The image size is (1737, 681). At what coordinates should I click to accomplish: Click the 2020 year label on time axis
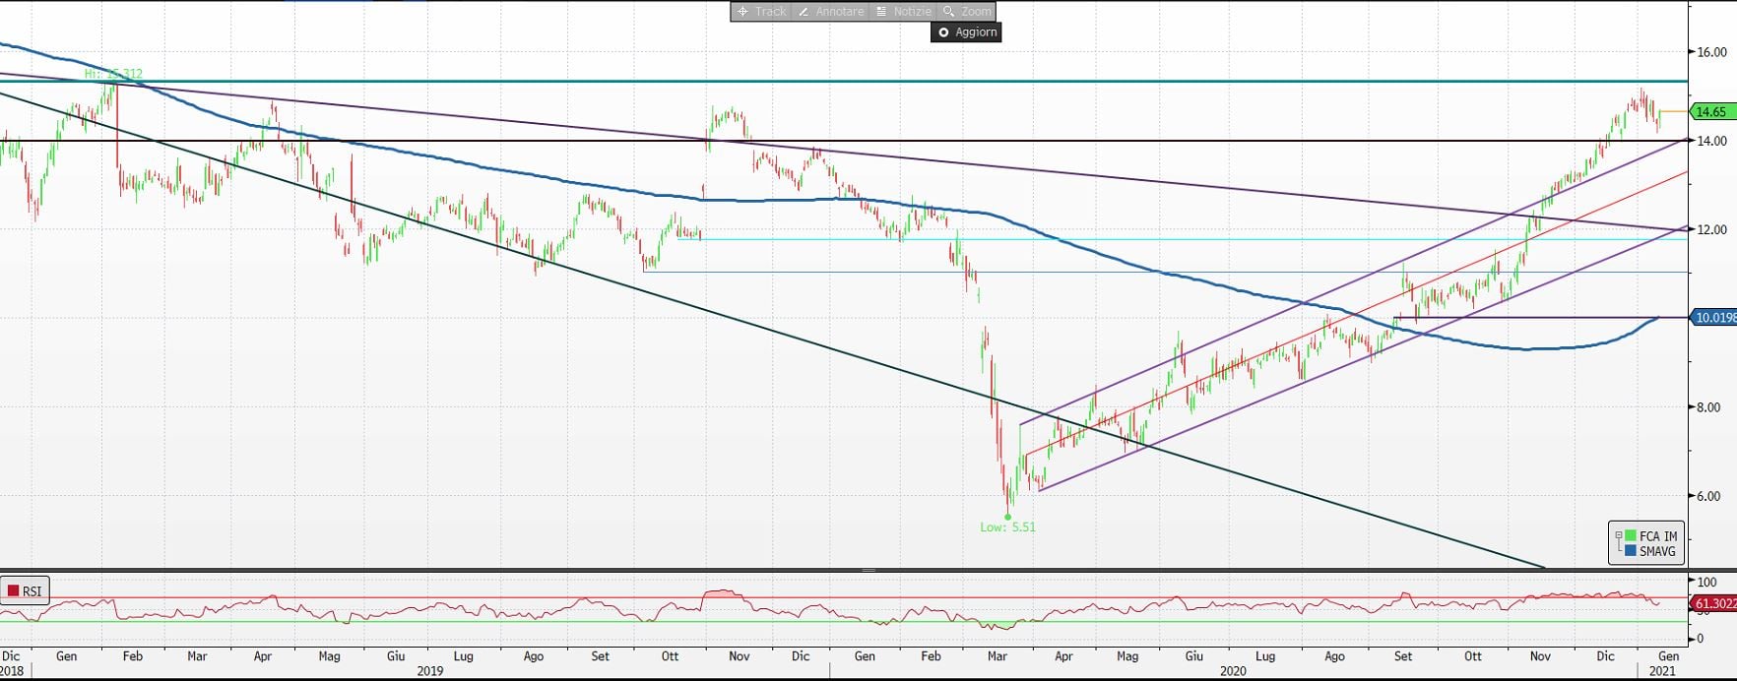click(1232, 671)
